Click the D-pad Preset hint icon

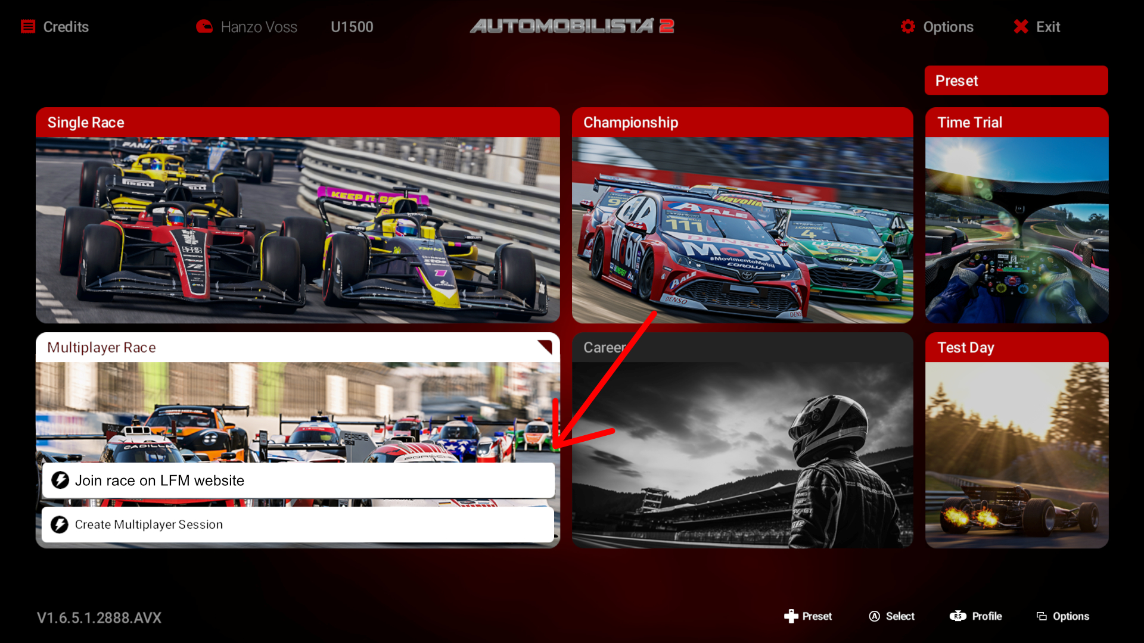tap(791, 616)
